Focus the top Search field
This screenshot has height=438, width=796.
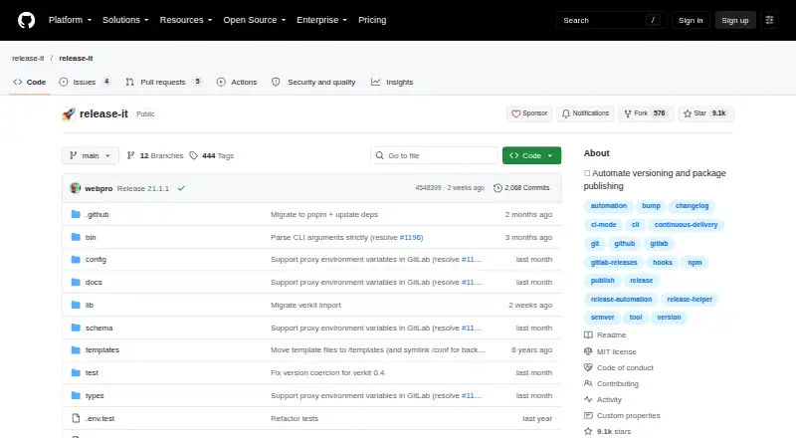[611, 20]
